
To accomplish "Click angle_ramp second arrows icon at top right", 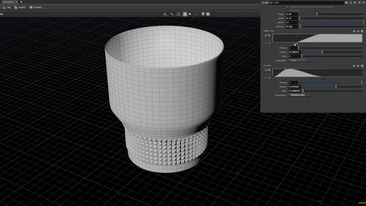I will tap(358, 31).
